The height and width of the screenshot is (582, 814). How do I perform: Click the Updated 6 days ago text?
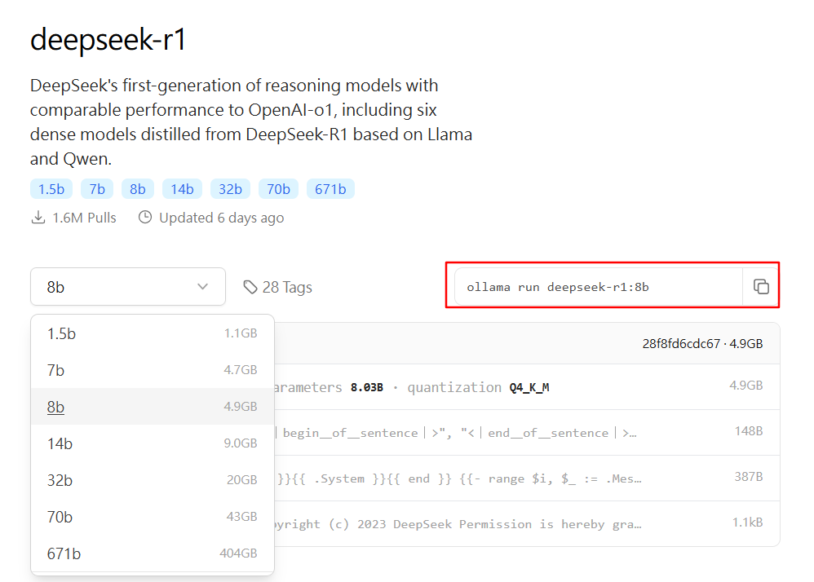click(222, 218)
